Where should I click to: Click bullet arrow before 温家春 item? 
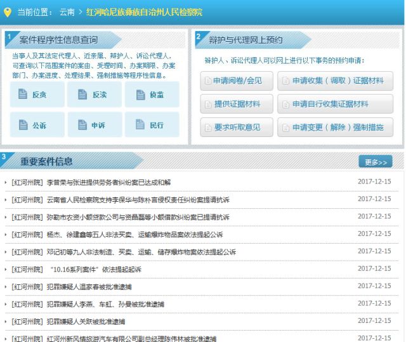6,287
